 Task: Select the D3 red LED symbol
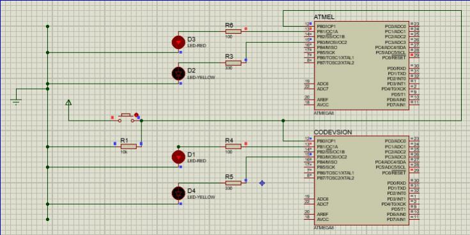(178, 43)
